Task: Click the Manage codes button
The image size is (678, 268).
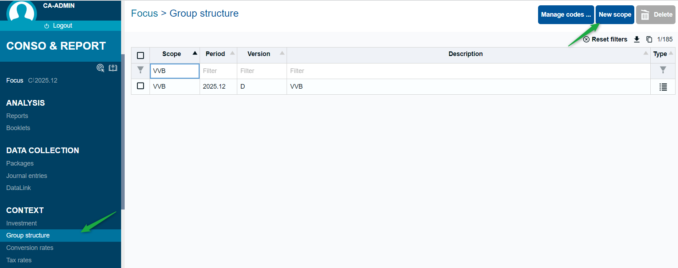Action: coord(566,15)
